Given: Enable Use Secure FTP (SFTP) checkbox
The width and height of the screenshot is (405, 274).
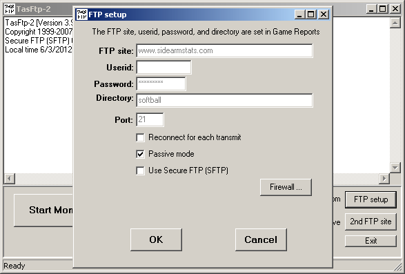Looking at the screenshot, I should pos(140,170).
